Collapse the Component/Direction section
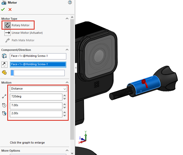Viewport: 183px width, 155px height. [x=67, y=50]
